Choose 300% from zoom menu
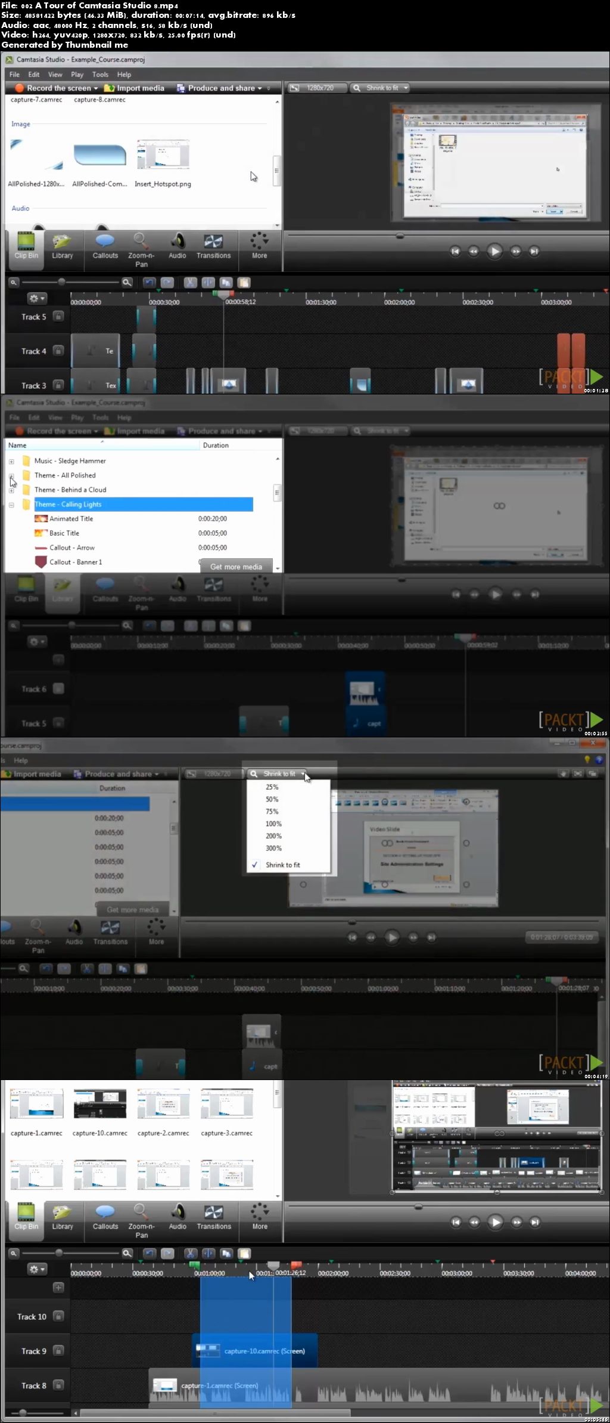610x1423 pixels. click(273, 848)
